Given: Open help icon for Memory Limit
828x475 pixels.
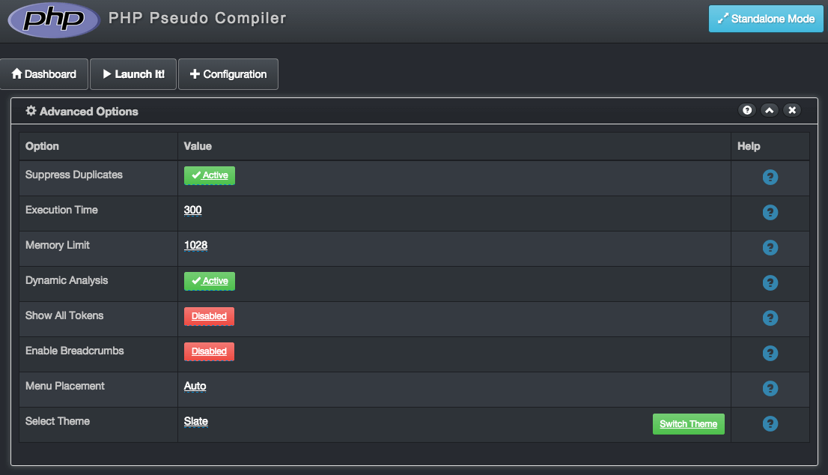Looking at the screenshot, I should tap(770, 247).
